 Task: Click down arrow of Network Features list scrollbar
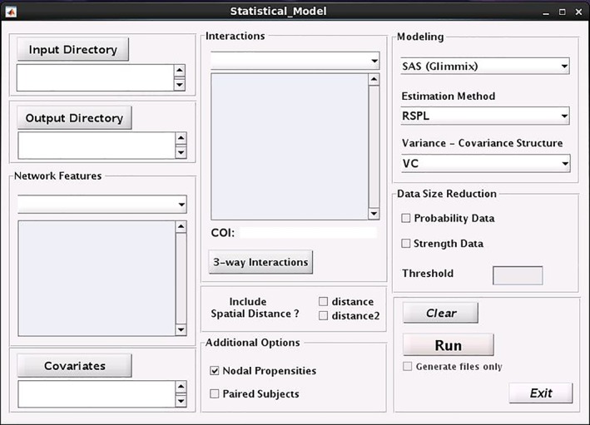click(x=181, y=329)
